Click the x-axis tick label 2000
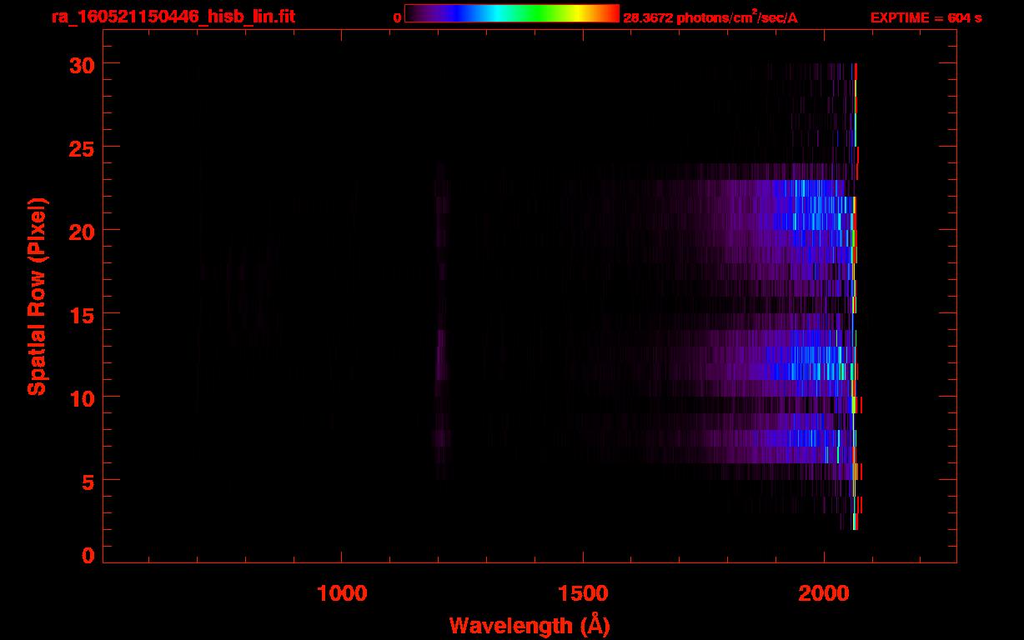The height and width of the screenshot is (640, 1024). tap(824, 592)
